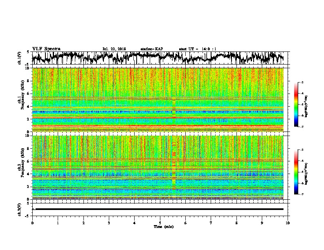Click the '6' kHz tick of ch.2 spectrogram

pos(28,161)
